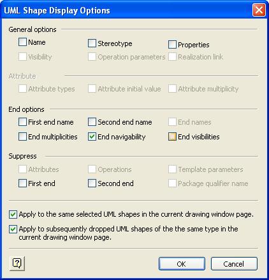Toggle End visibilities checkbox
The height and width of the screenshot is (280, 269).
point(172,137)
